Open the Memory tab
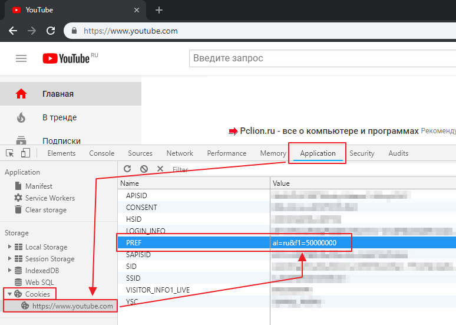The width and height of the screenshot is (456, 325). click(x=273, y=153)
